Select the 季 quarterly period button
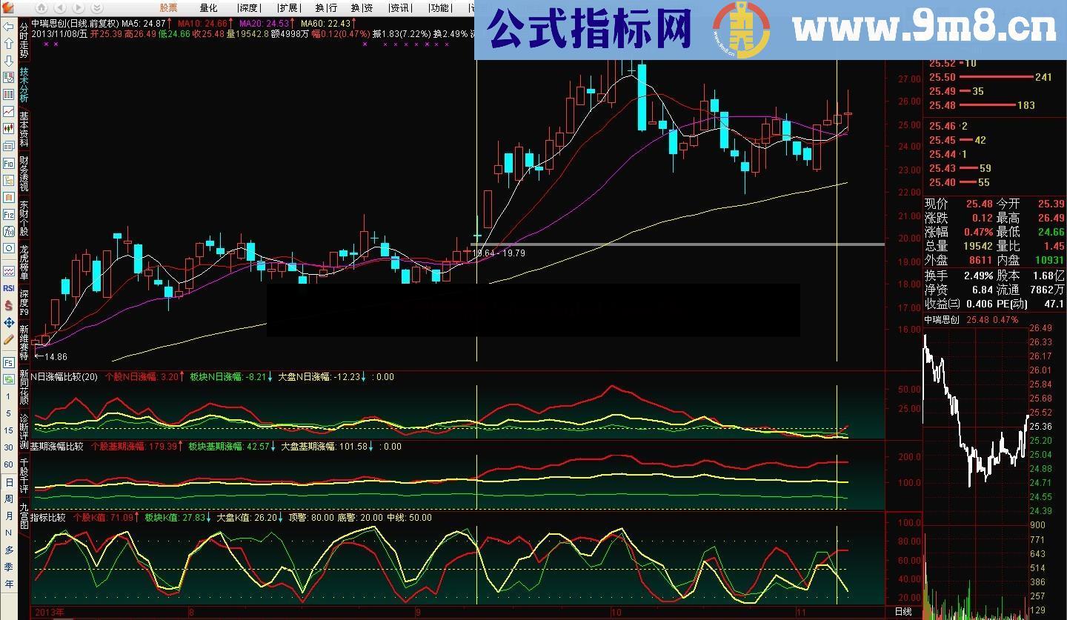The image size is (1067, 620). coord(8,567)
